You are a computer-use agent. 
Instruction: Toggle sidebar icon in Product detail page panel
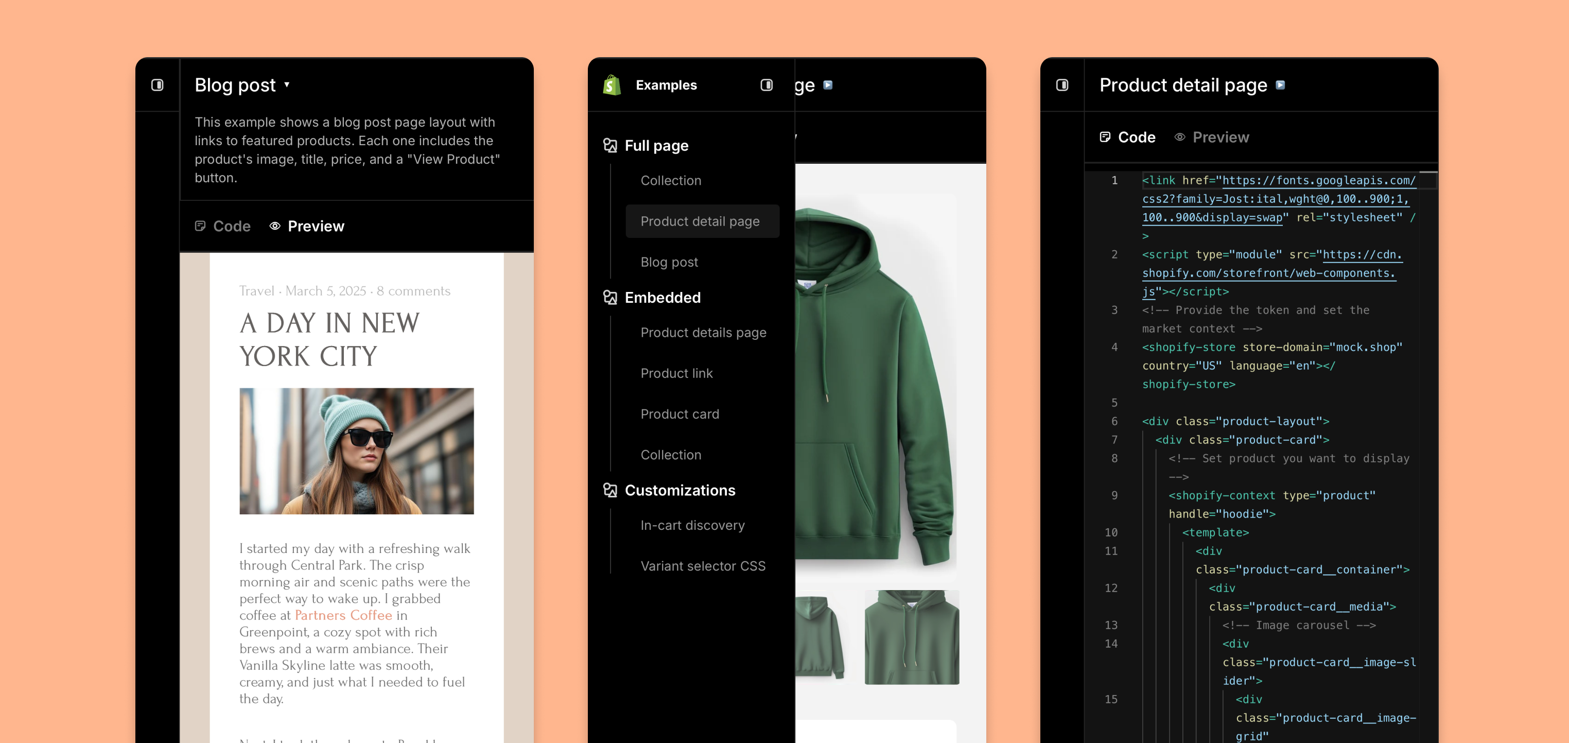point(1062,84)
